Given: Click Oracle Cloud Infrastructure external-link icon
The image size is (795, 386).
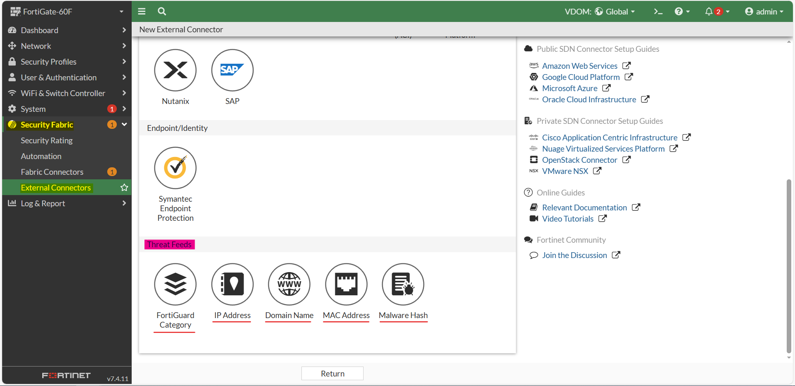Looking at the screenshot, I should 645,99.
